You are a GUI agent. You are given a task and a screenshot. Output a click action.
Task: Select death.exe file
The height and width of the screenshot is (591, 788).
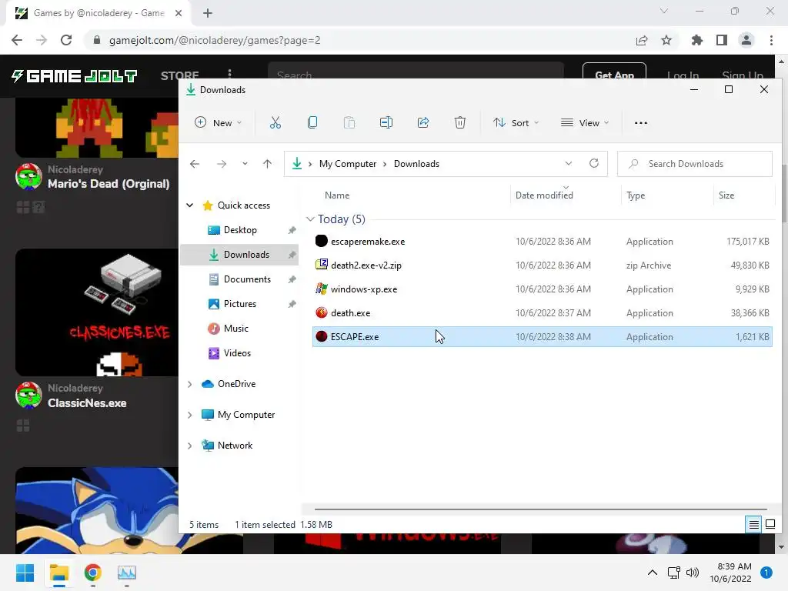[543, 313]
